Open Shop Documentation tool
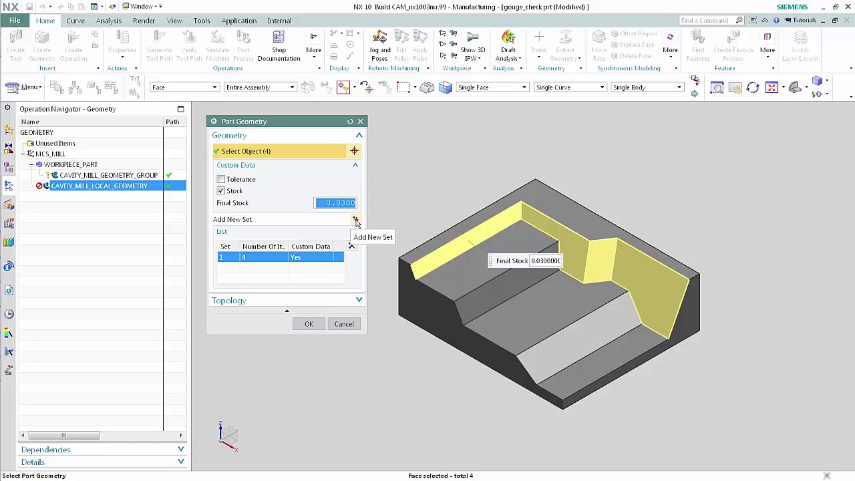This screenshot has height=481, width=855. click(279, 45)
